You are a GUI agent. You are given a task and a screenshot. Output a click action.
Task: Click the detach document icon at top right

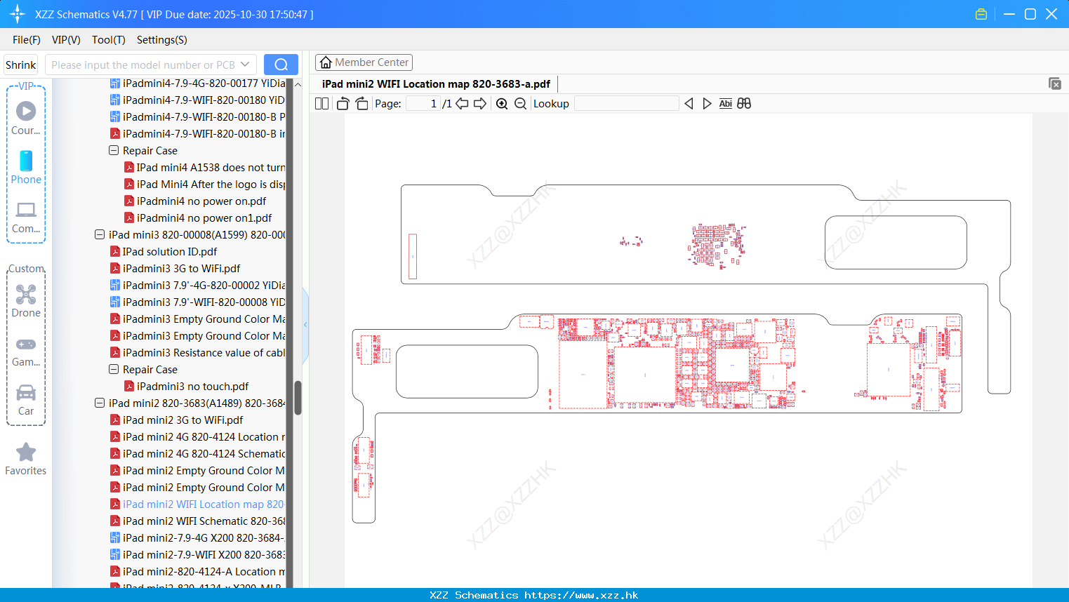[1054, 83]
